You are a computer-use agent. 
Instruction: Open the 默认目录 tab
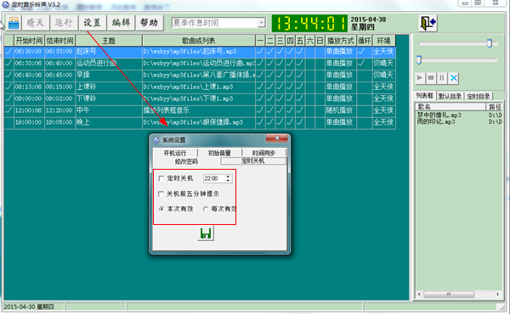coord(450,96)
